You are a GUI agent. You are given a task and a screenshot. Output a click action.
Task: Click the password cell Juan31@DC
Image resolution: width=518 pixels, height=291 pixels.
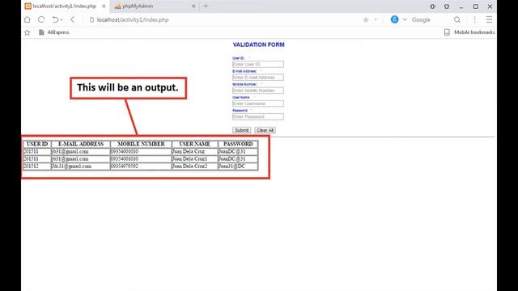(x=238, y=167)
